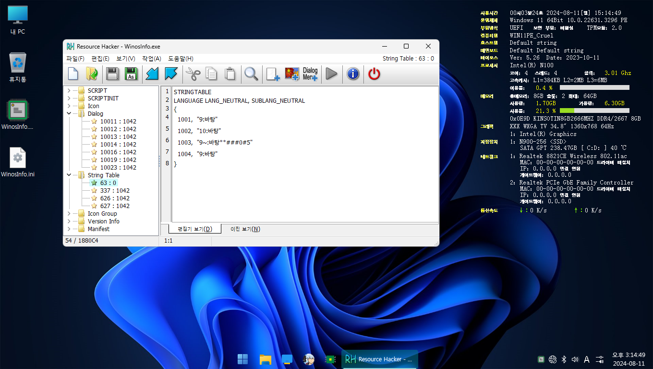
Task: Click the Save As toolbar icon
Action: (131, 74)
